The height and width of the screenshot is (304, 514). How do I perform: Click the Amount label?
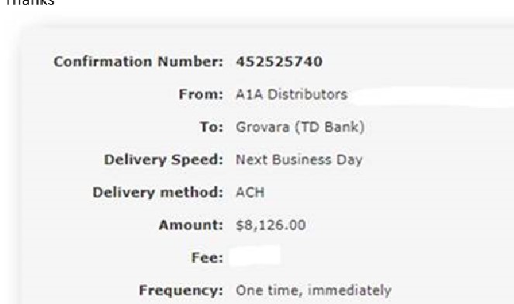(x=191, y=225)
